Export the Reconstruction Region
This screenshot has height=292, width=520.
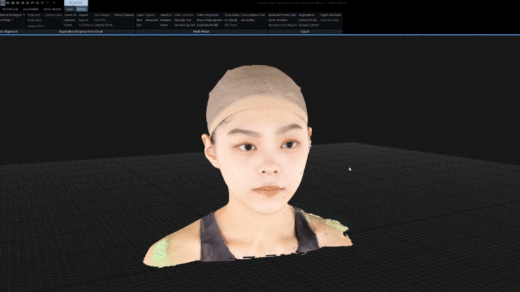point(283,25)
